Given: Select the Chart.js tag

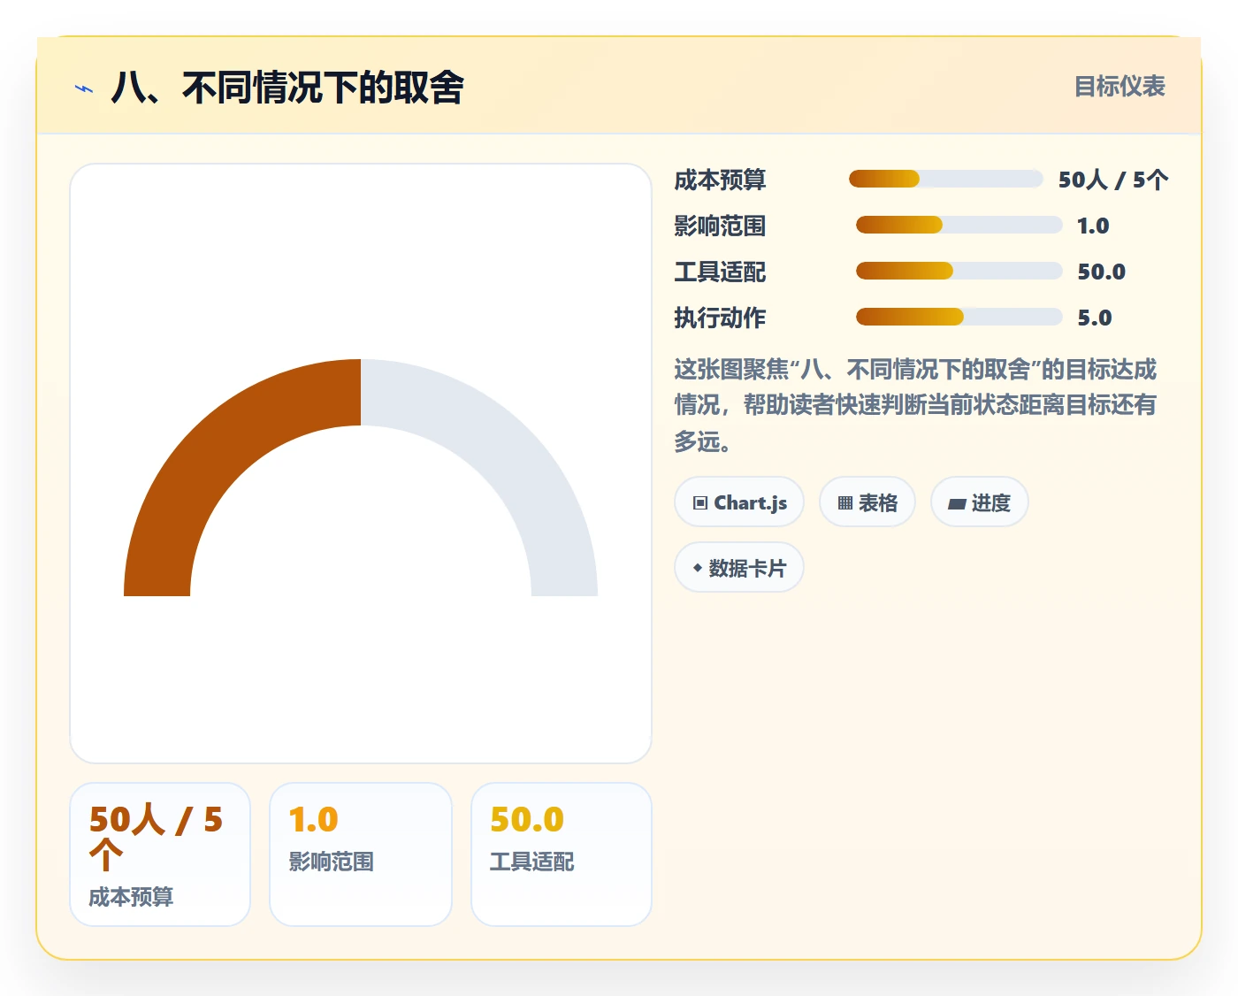Looking at the screenshot, I should 739,502.
